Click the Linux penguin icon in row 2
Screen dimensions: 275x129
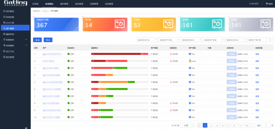(x=190, y=61)
